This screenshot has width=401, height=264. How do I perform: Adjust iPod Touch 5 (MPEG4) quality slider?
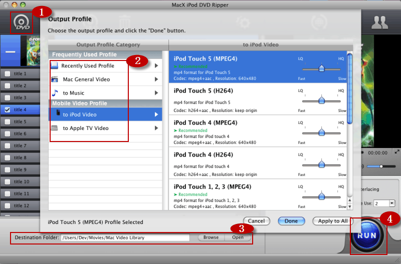coord(321,68)
